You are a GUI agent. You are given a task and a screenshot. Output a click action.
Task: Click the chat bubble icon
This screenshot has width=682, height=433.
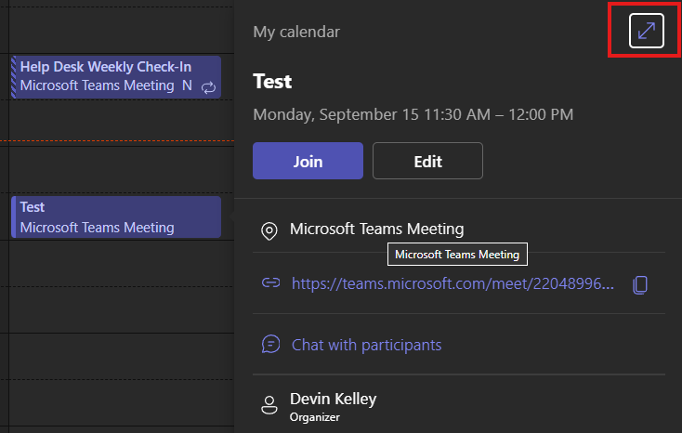pyautogui.click(x=270, y=345)
